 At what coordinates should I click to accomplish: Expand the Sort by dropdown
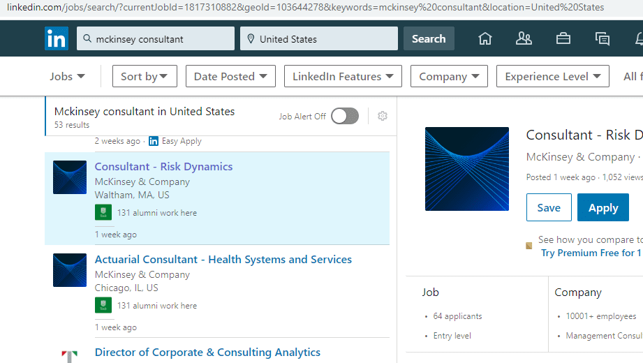point(145,77)
